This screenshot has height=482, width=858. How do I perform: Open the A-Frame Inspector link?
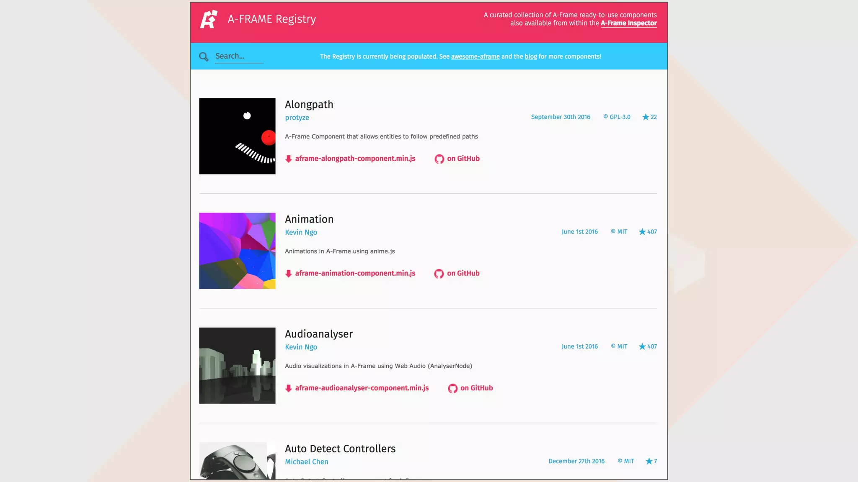tap(628, 23)
